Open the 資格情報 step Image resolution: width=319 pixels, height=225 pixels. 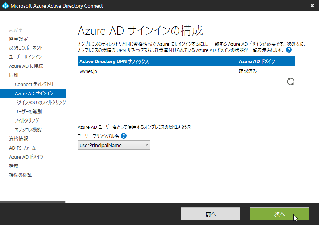pyautogui.click(x=18, y=139)
